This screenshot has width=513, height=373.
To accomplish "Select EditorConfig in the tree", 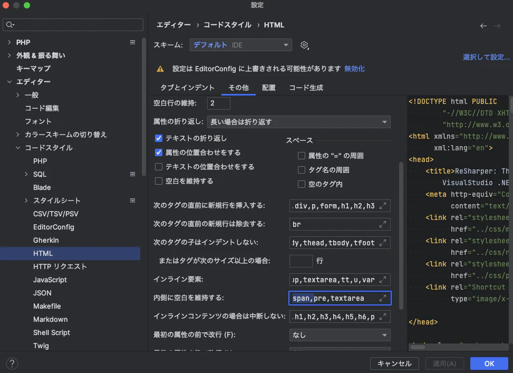I will [54, 227].
